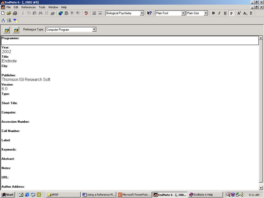Click the Version value 6.0
Screen dimensions: 264x198
pyautogui.click(x=5, y=89)
